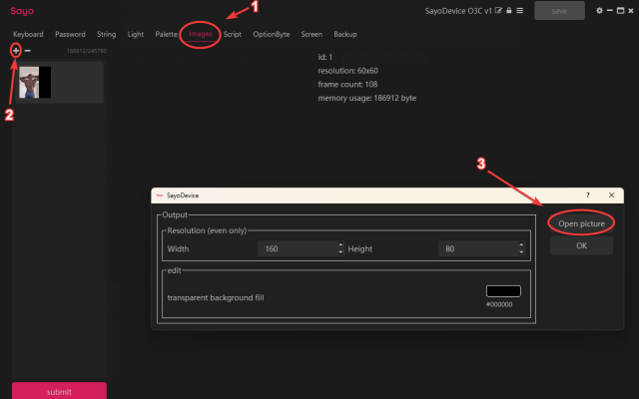The image size is (639, 399).
Task: Click the Sayo logo
Action: click(x=22, y=11)
